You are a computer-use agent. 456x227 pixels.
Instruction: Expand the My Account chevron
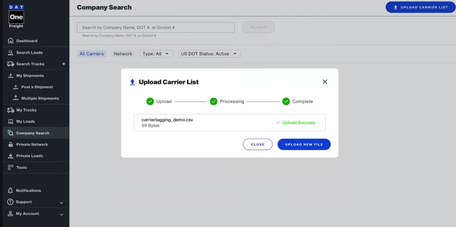click(61, 215)
